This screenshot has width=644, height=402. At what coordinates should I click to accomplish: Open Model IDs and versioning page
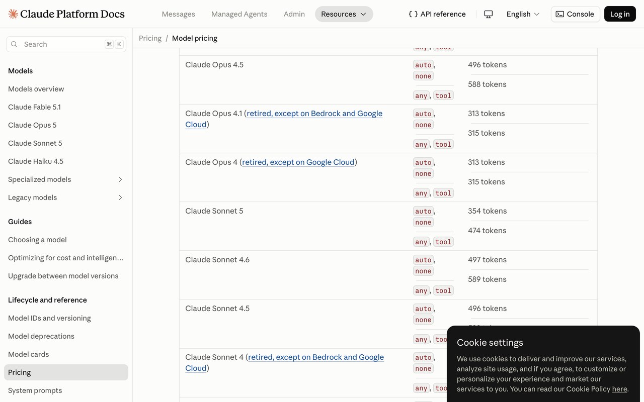coord(49,318)
